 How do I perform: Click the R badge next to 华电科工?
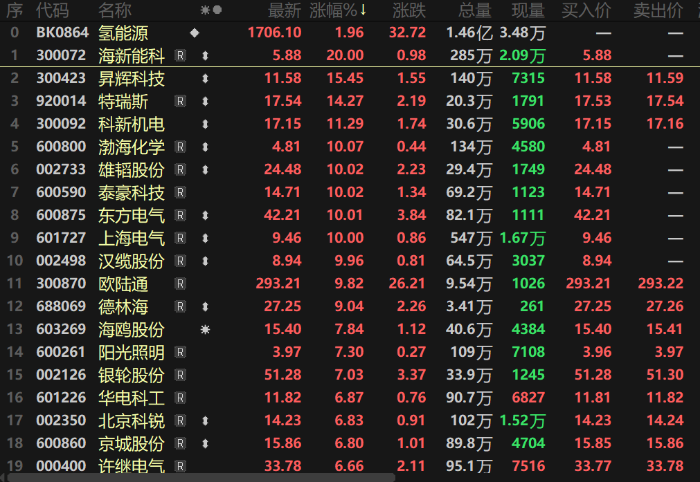(180, 398)
